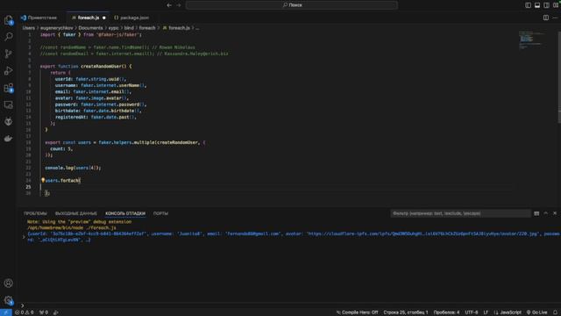Toggle Compile Hero: Off status item
561x316 pixels.
pos(357,312)
